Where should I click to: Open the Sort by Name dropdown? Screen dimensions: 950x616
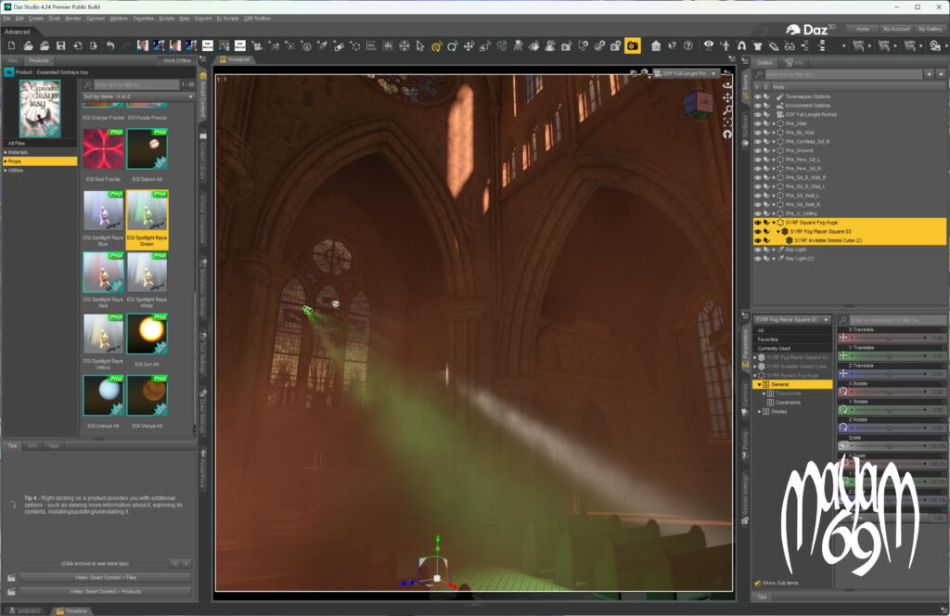pos(138,96)
